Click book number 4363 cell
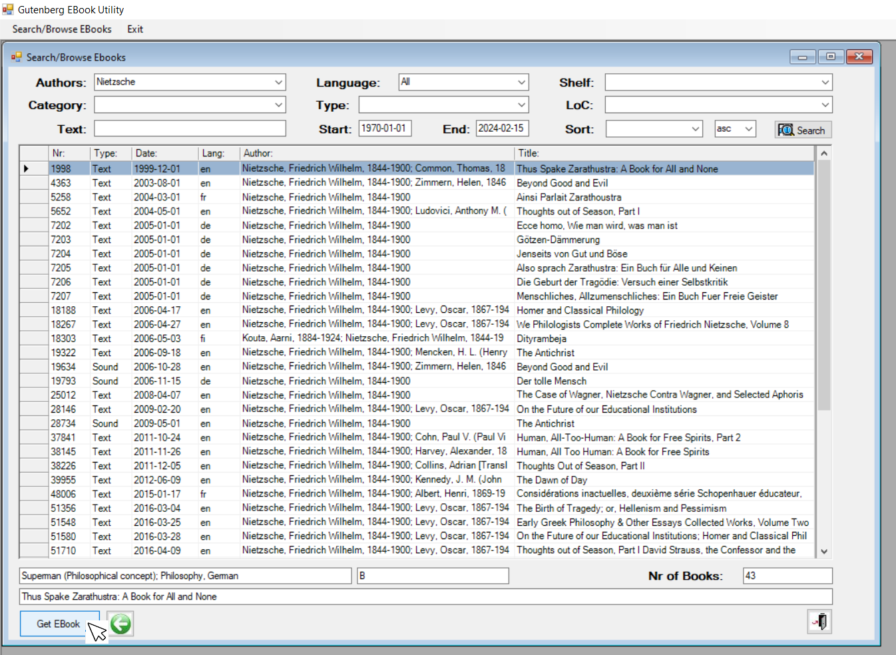 click(69, 183)
